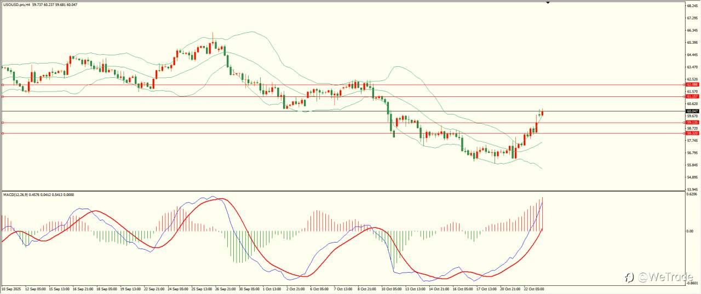Click the 15 Sep 13:00 time label
Viewport: 701px width, 294px height.
59,288
